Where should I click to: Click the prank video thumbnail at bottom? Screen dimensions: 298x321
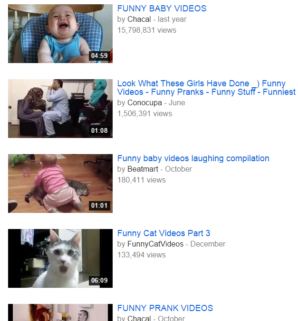pos(60,312)
